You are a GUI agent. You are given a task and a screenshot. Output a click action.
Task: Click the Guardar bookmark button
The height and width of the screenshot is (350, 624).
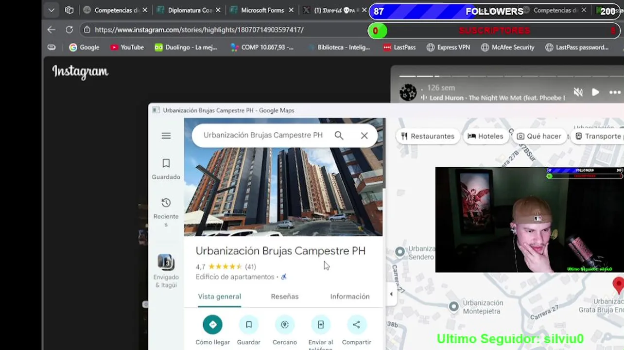[249, 325]
